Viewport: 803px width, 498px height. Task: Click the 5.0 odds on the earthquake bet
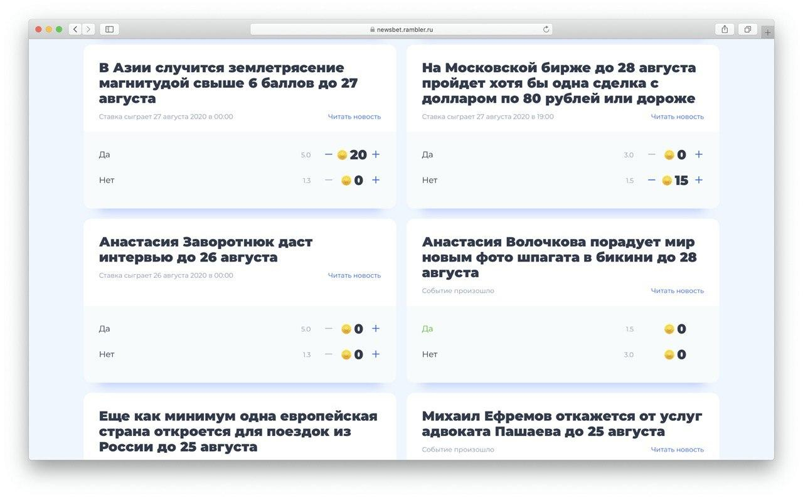[306, 155]
